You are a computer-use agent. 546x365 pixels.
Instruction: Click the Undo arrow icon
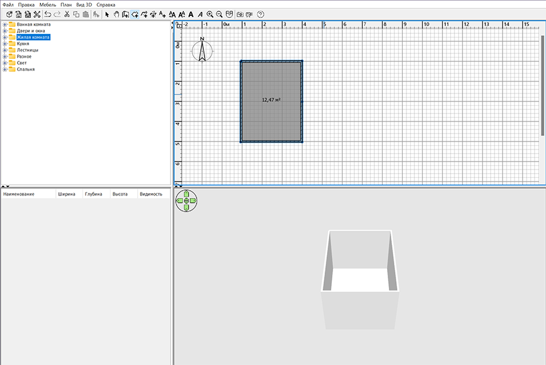48,15
